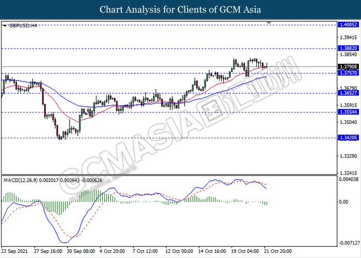
Task: Click the chart shift triangle marker at top
Action: [269, 23]
